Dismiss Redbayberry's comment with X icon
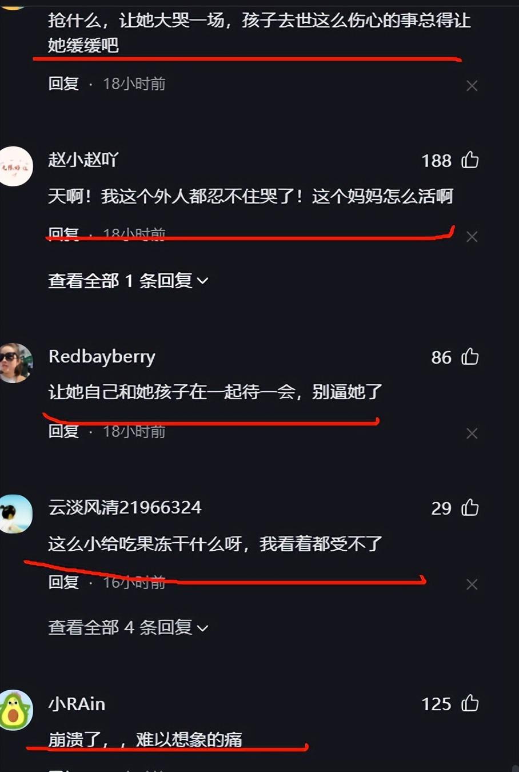The height and width of the screenshot is (772, 519). [x=472, y=433]
